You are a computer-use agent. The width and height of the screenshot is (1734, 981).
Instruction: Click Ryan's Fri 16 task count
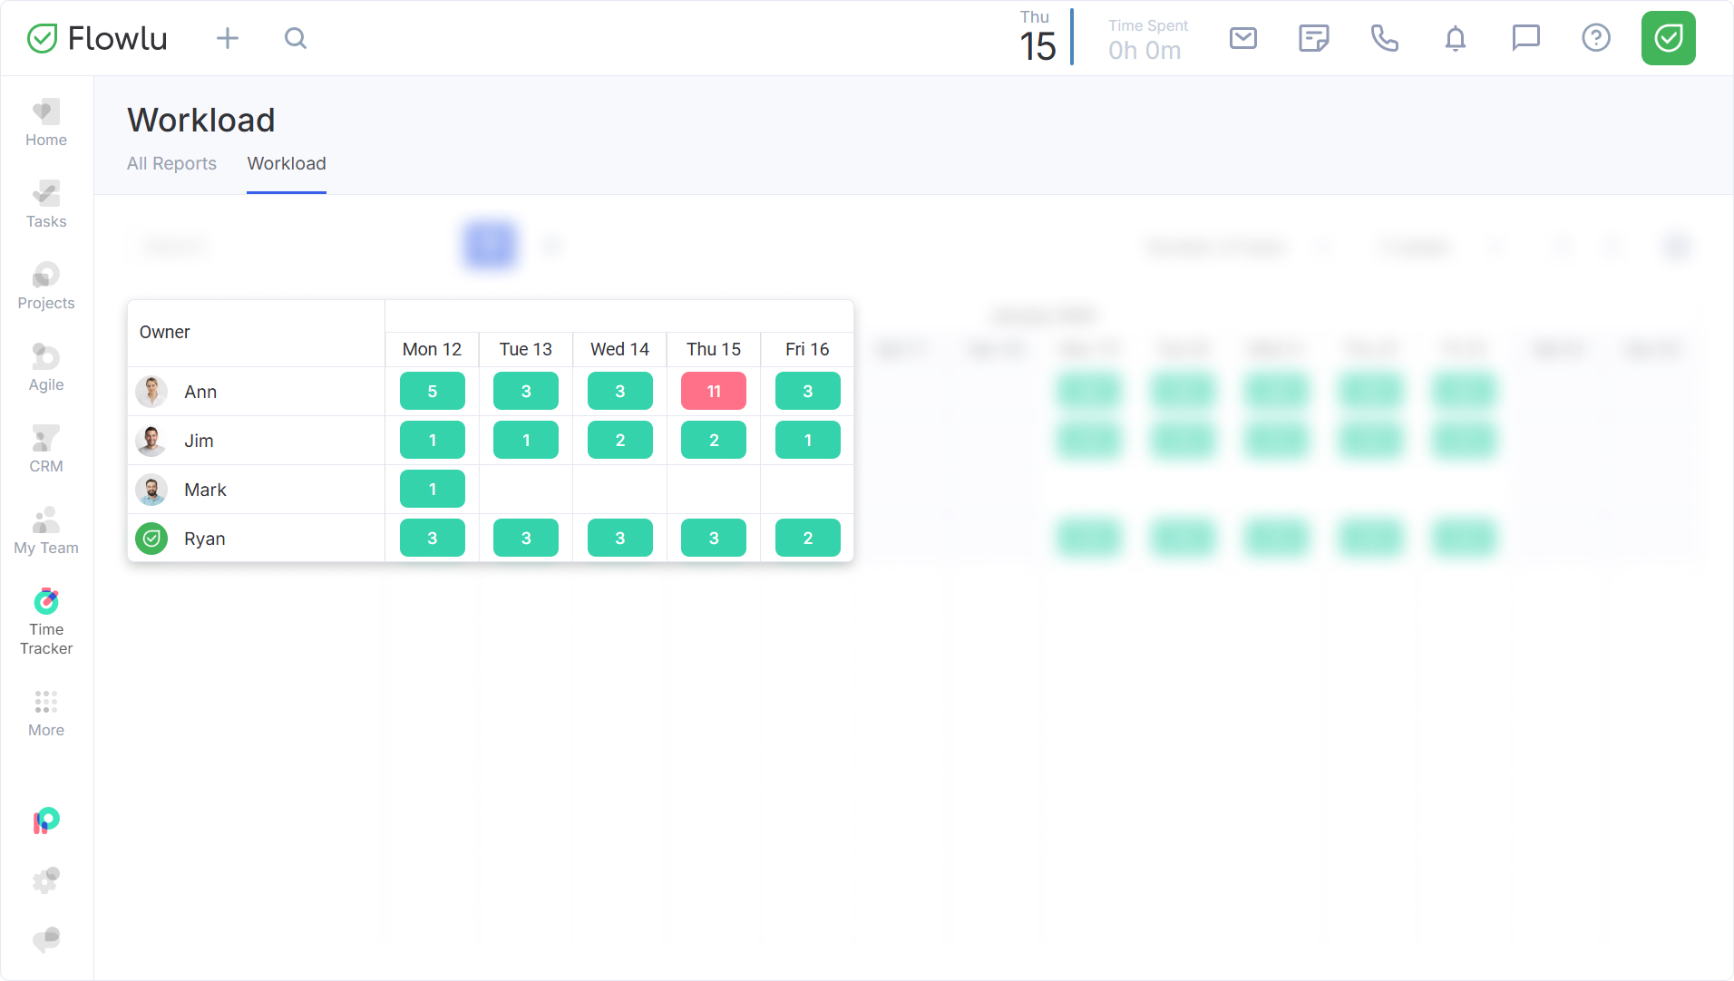click(x=807, y=539)
